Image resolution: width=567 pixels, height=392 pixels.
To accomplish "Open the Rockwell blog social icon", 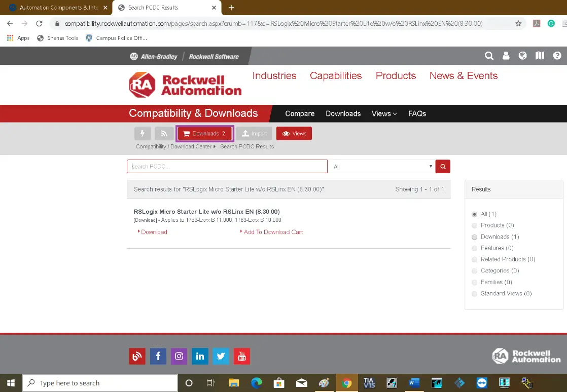I will point(137,356).
